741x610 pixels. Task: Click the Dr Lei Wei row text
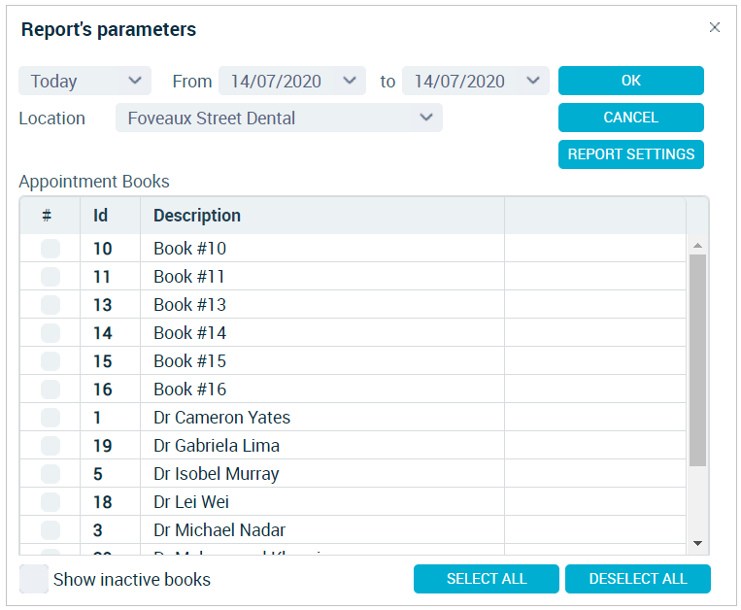(x=191, y=502)
